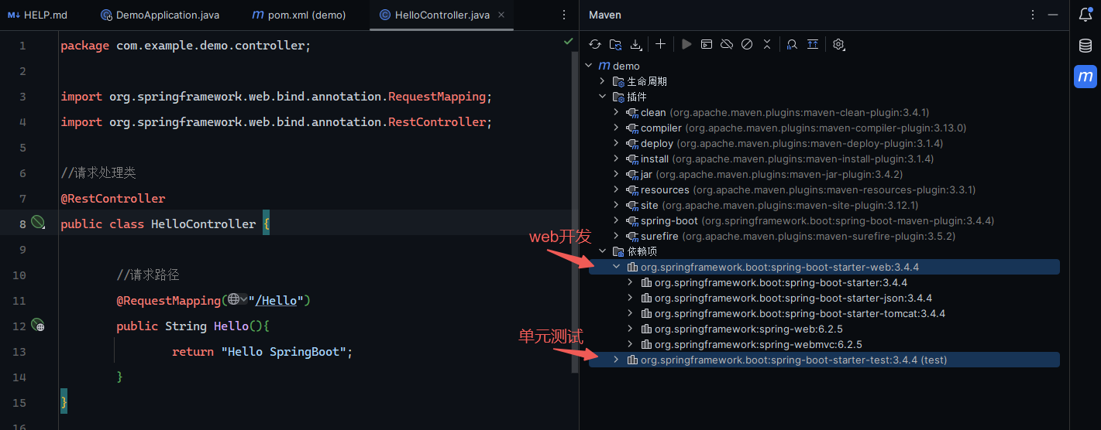Click the editor vertical scrollbar

[x=575, y=213]
